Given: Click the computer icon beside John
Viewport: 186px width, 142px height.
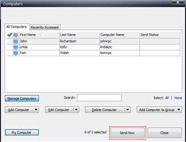Looking at the screenshot, I should click(16, 42).
